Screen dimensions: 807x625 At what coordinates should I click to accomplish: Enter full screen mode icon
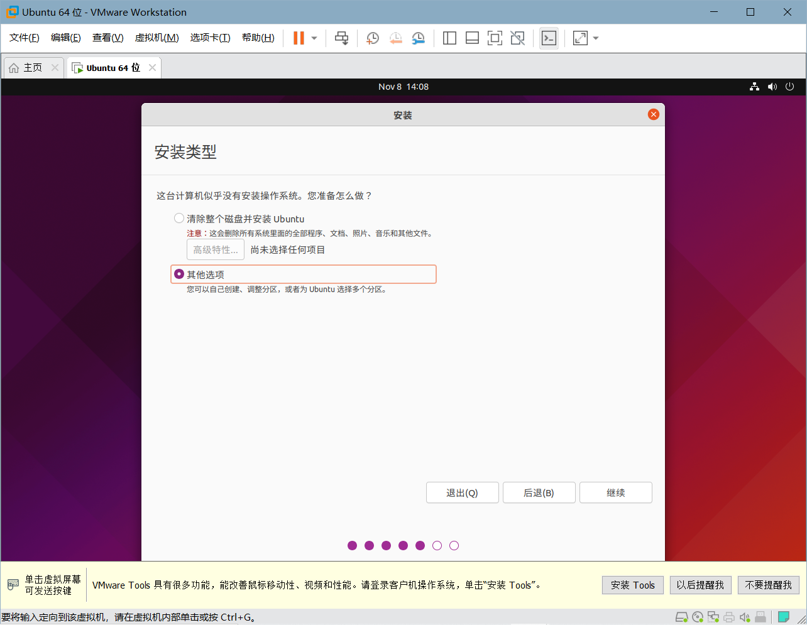[x=495, y=38]
